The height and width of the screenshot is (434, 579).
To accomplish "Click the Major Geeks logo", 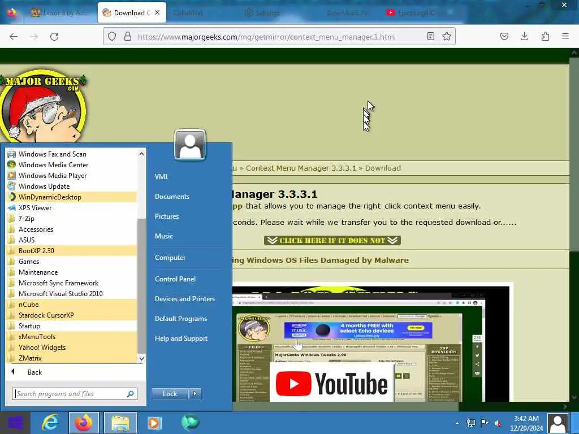I will [43, 106].
